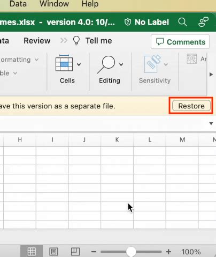Switch to Normal grid view
This screenshot has width=216, height=257.
[x=32, y=251]
